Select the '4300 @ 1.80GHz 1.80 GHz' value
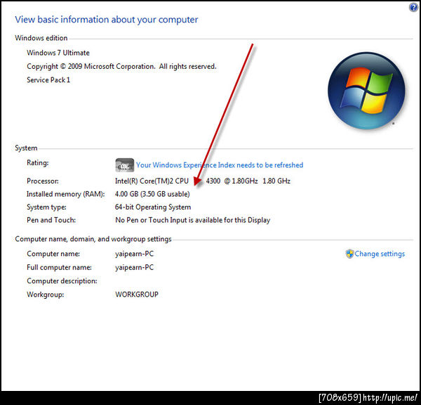421x405 pixels. point(248,181)
